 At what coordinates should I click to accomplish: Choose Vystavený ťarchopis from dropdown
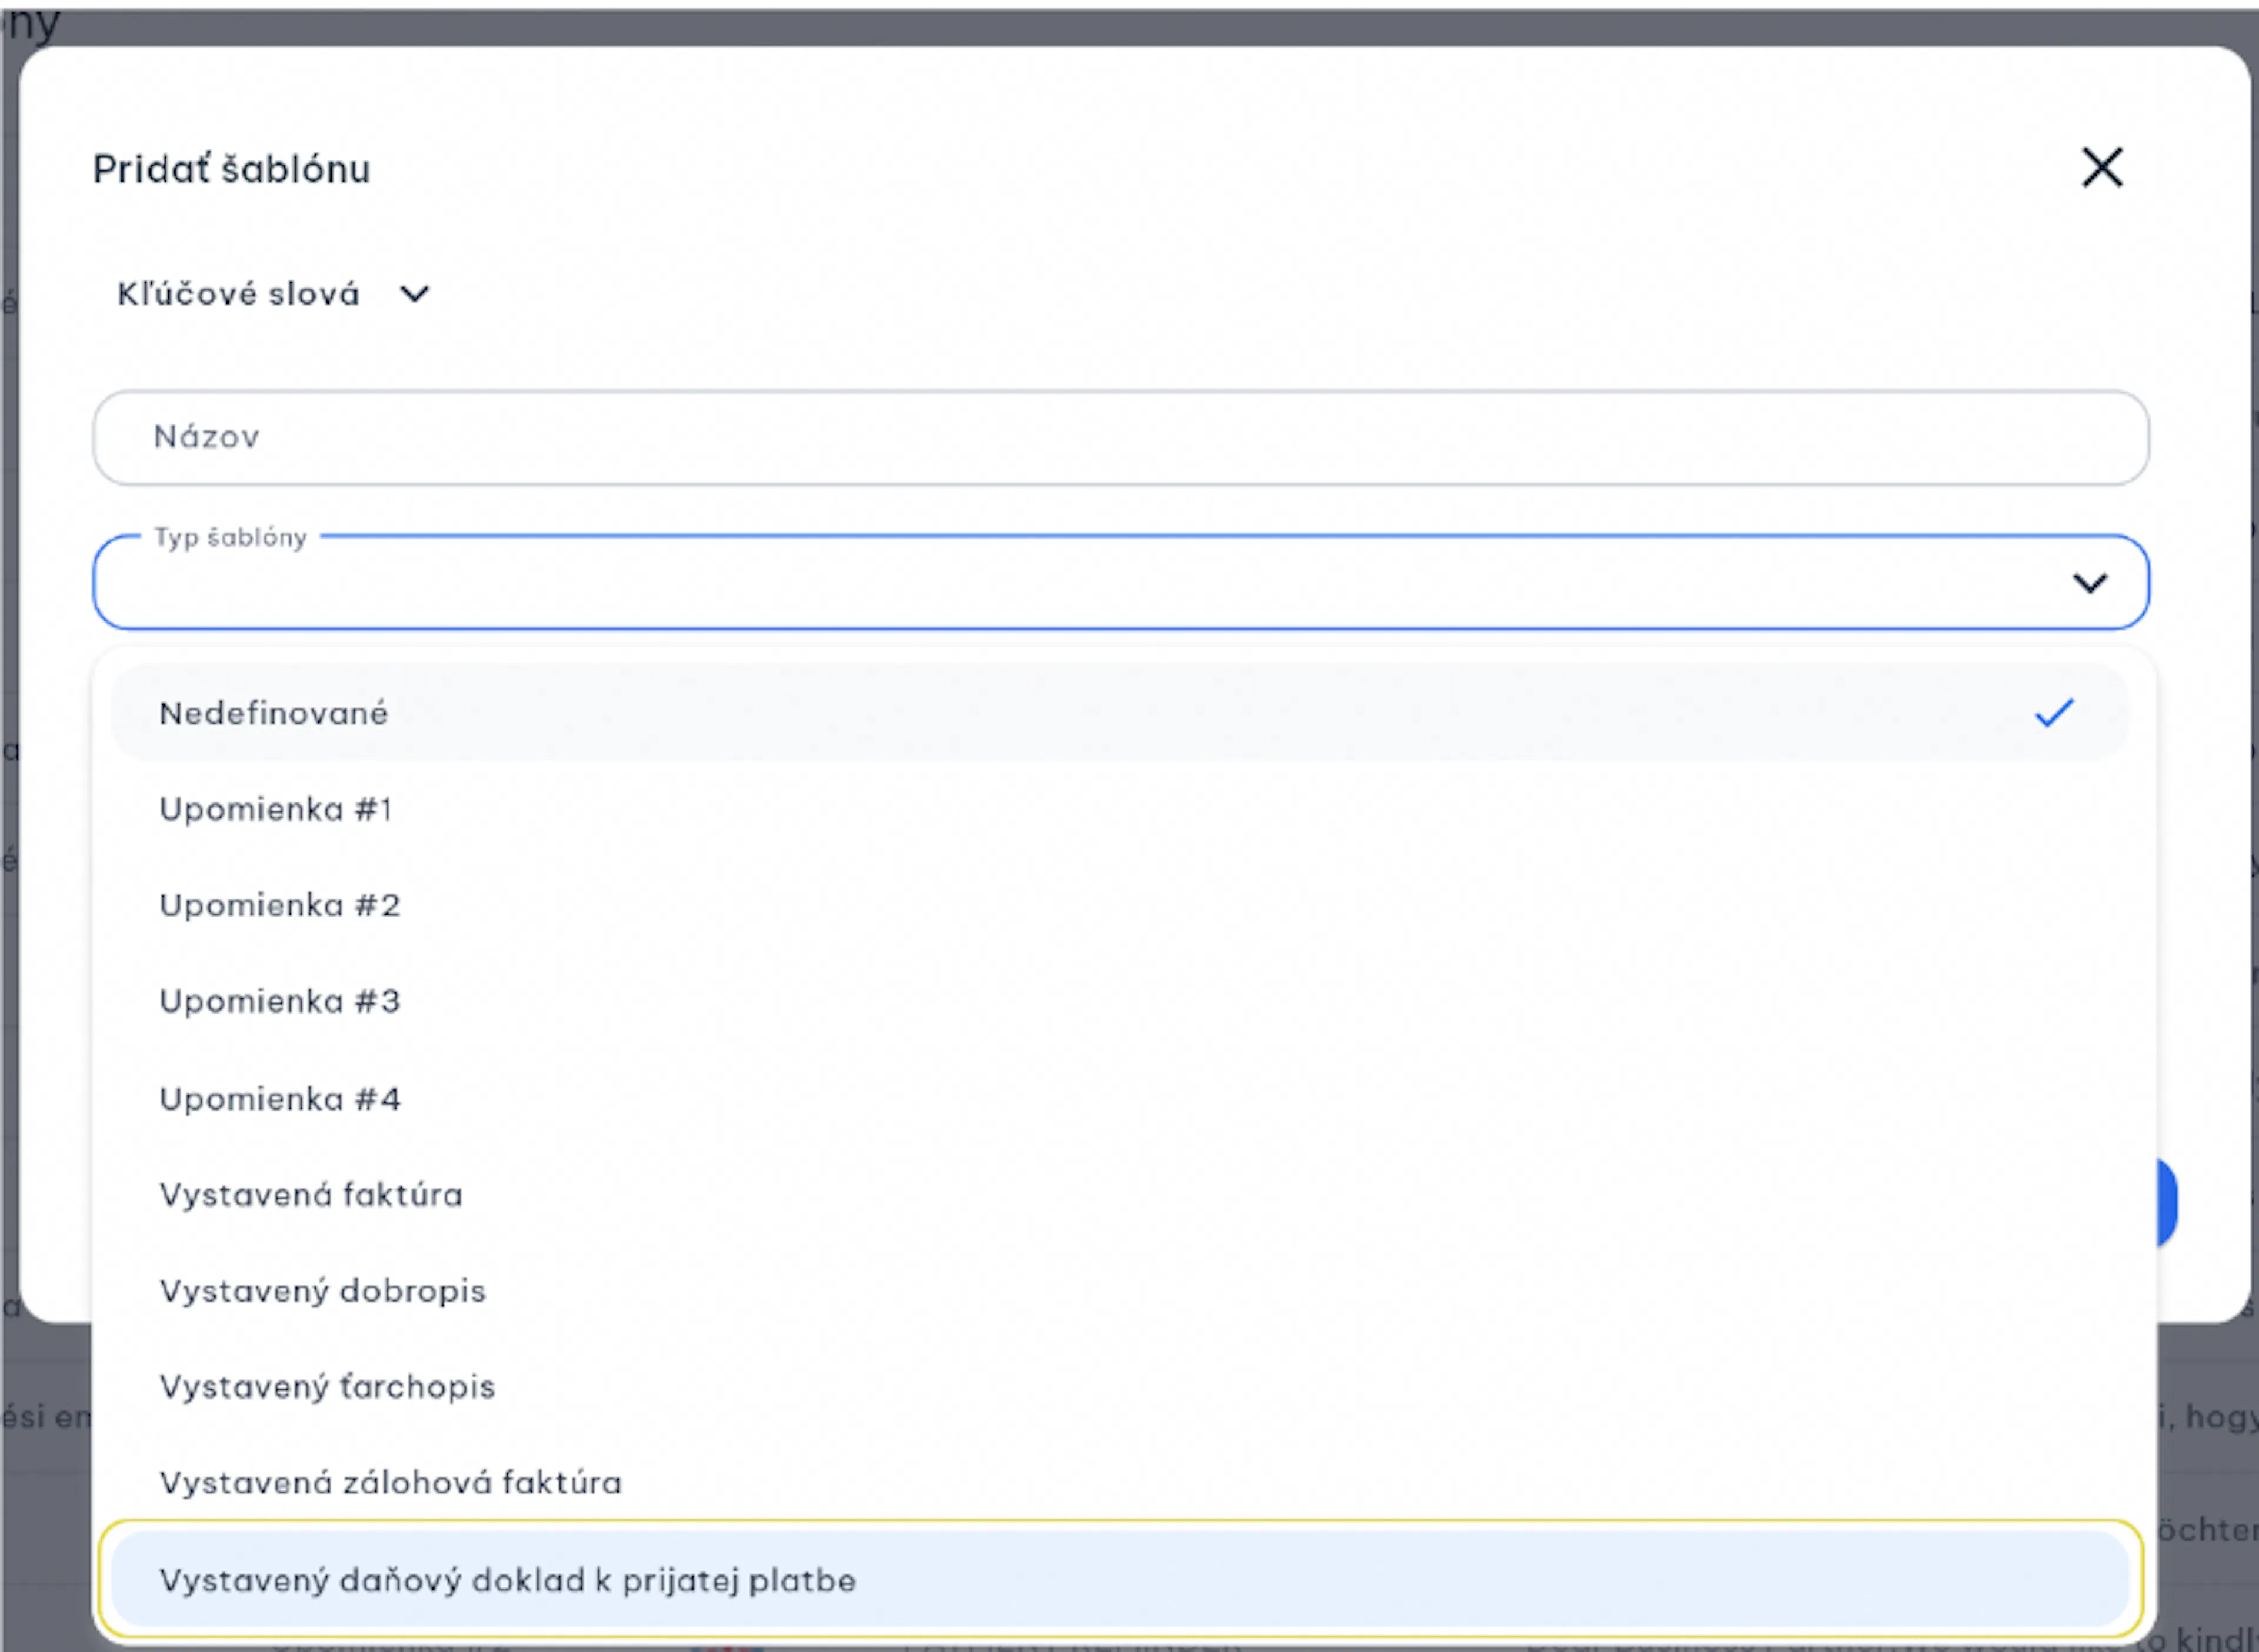(1119, 1386)
